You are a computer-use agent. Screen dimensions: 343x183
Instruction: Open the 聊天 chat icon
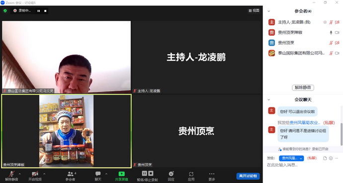(98, 176)
